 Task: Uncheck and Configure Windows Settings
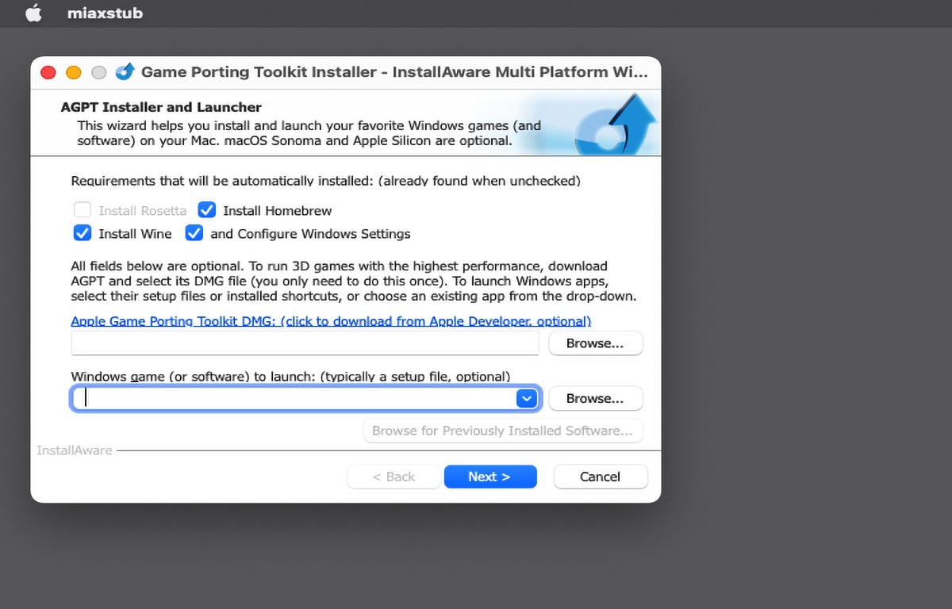coord(194,233)
